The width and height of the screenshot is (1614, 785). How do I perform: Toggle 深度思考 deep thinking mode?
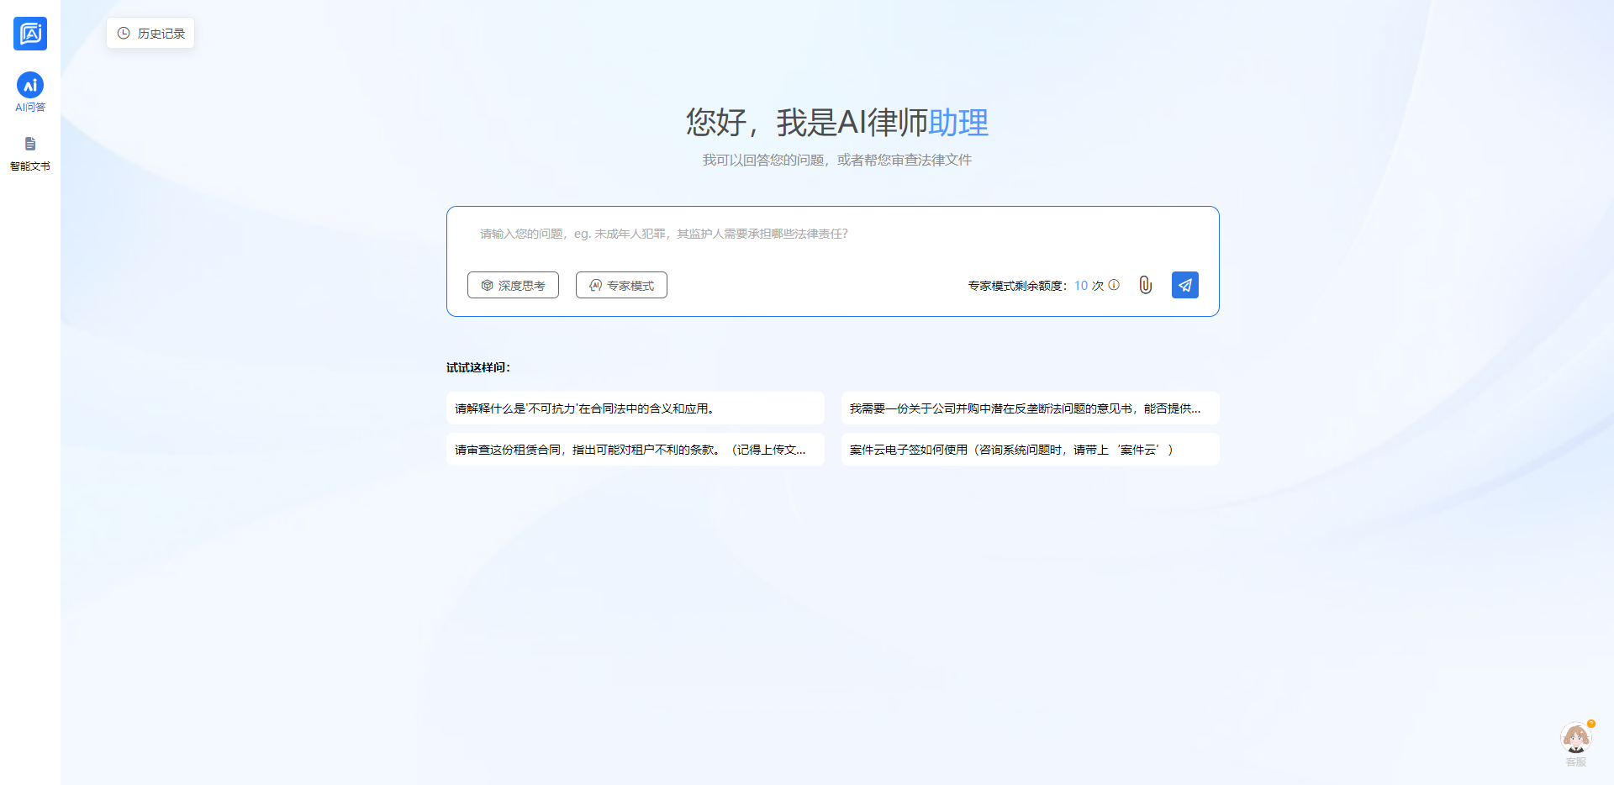pos(513,285)
